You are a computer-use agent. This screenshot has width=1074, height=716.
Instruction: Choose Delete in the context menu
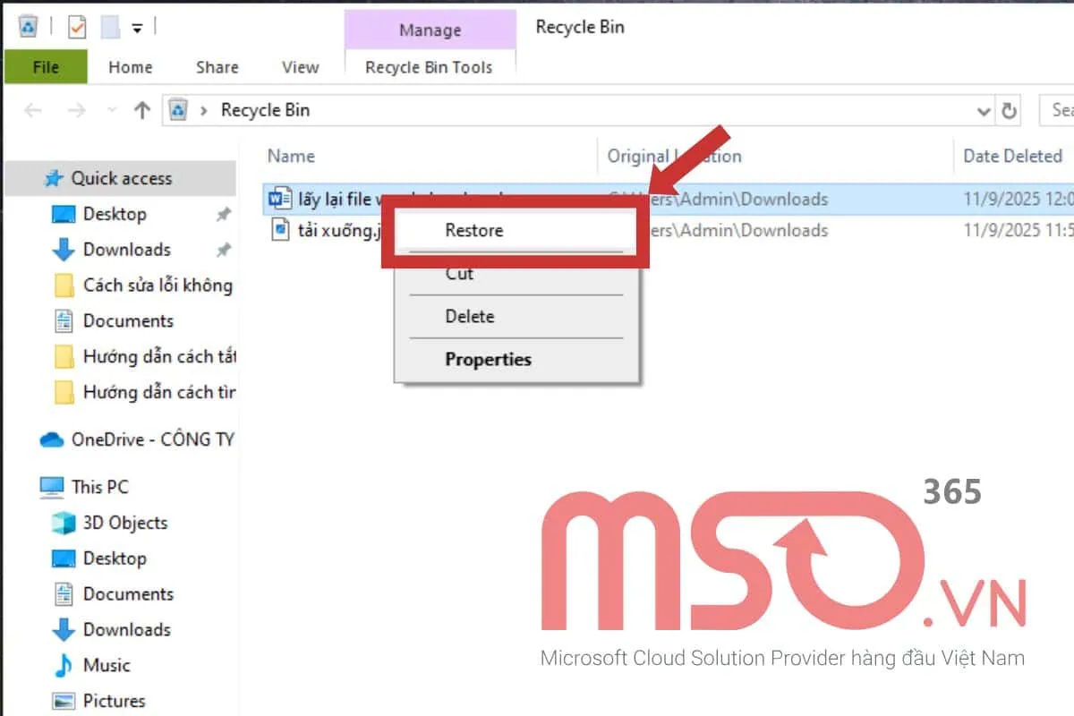click(470, 316)
